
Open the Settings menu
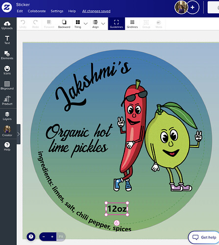(x=57, y=11)
